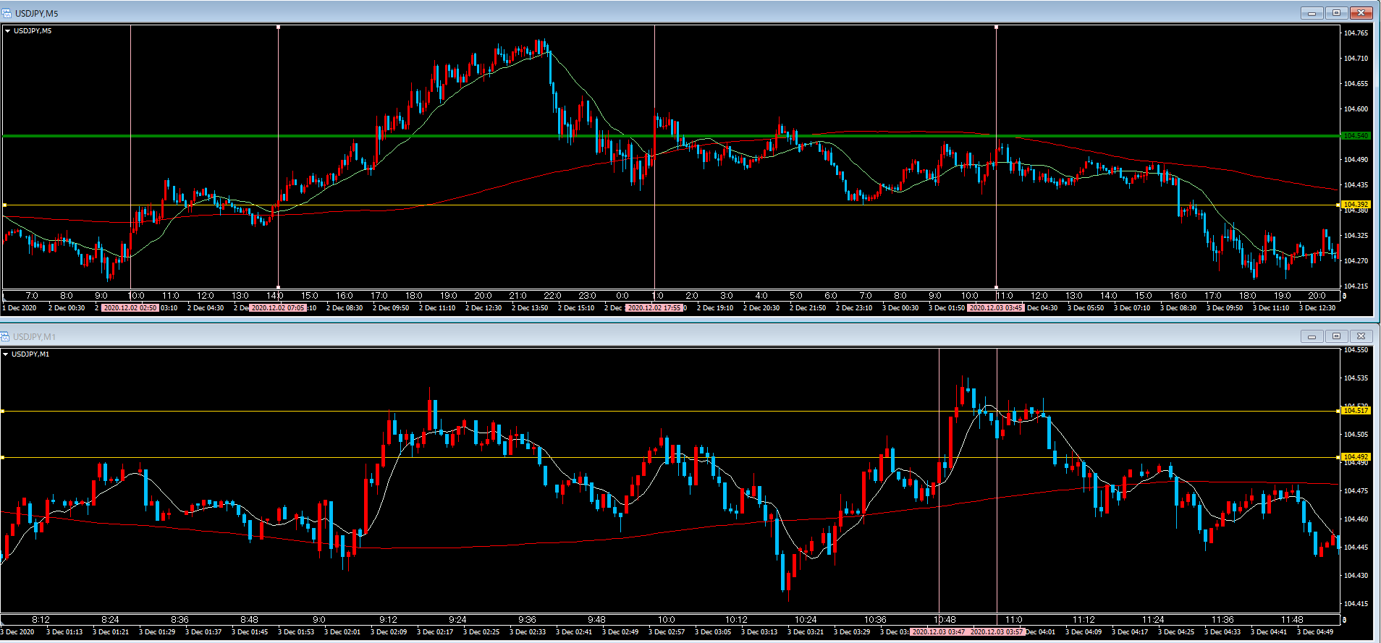Click the green 104.540 price label
This screenshot has width=1381, height=643.
click(x=1356, y=136)
